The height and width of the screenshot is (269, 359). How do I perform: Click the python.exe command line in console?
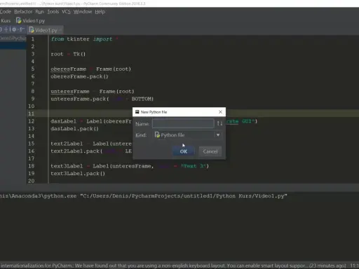tap(144, 196)
